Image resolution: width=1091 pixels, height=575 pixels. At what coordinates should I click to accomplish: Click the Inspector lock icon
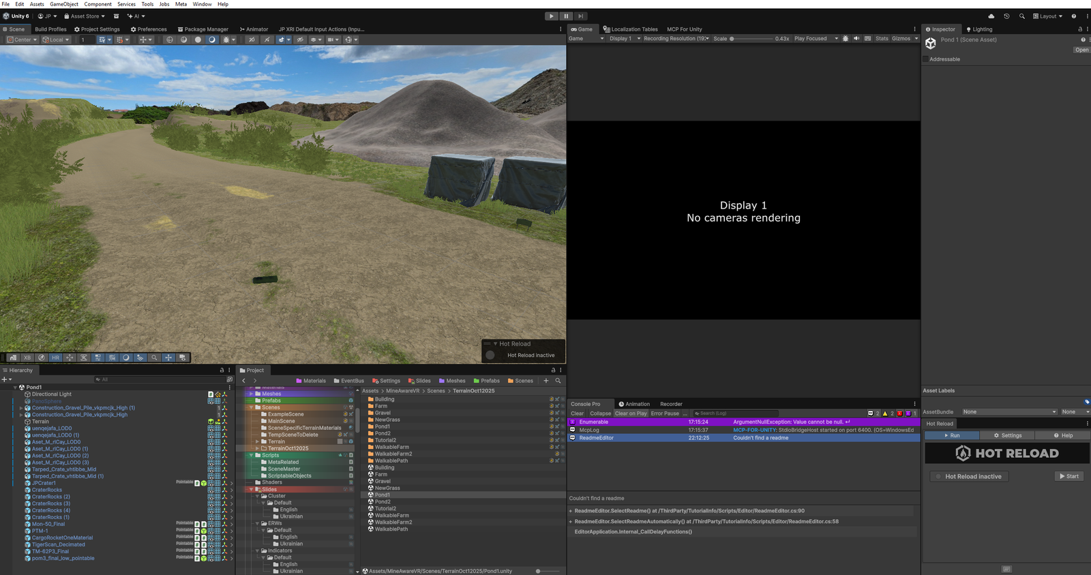(x=1079, y=29)
